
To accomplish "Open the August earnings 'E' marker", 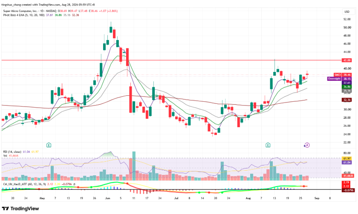I will click(268, 145).
